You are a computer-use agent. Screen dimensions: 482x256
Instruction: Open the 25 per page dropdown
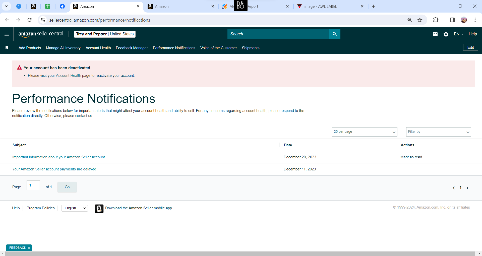(365, 132)
